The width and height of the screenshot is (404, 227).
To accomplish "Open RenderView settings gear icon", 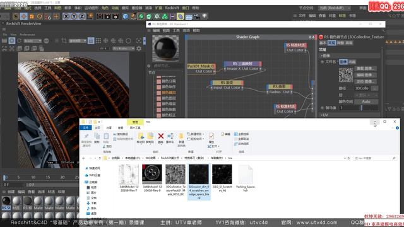I will pos(139,49).
